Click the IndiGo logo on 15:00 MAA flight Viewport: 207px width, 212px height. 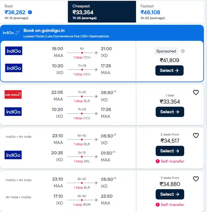coord(14,51)
